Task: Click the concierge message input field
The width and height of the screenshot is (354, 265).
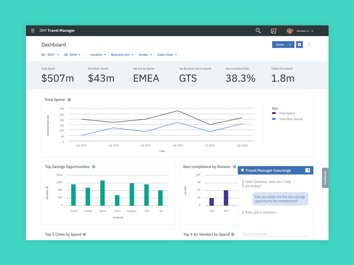Action: click(275, 233)
